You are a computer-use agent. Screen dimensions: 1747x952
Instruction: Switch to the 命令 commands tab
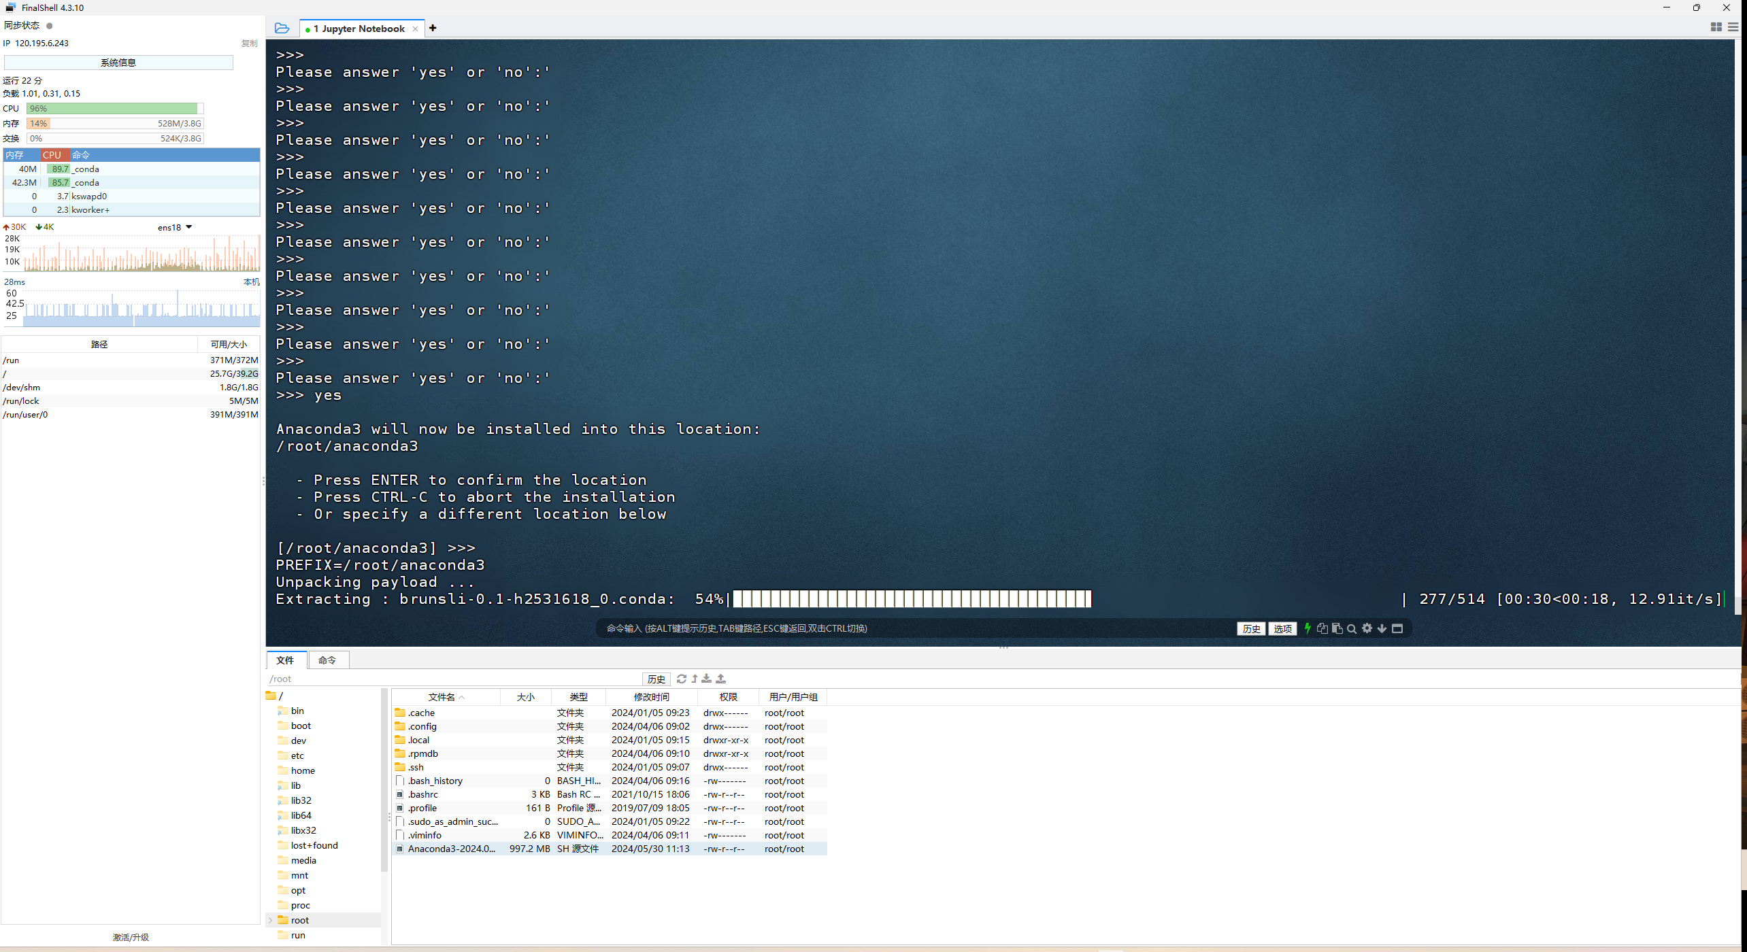[328, 660]
